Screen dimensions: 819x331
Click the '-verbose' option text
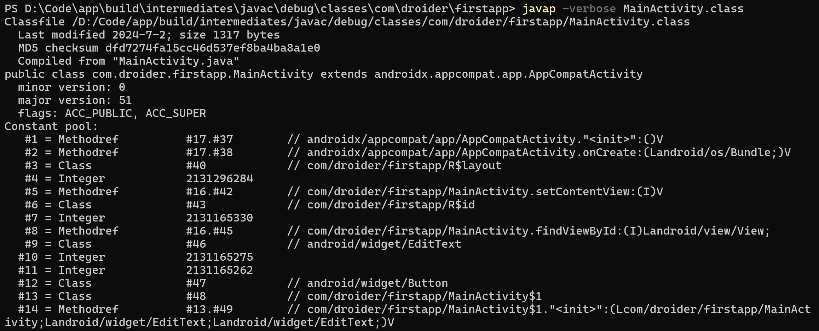[x=589, y=8]
